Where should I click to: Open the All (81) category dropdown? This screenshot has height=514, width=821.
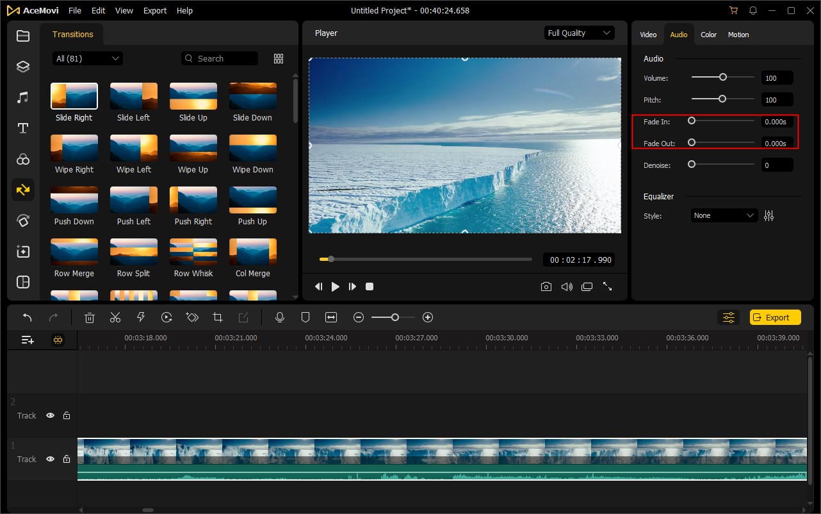(x=88, y=58)
